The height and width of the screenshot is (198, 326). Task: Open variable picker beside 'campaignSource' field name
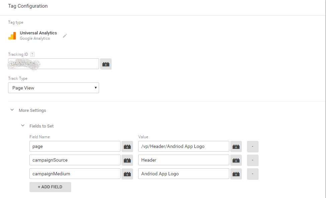[127, 160]
